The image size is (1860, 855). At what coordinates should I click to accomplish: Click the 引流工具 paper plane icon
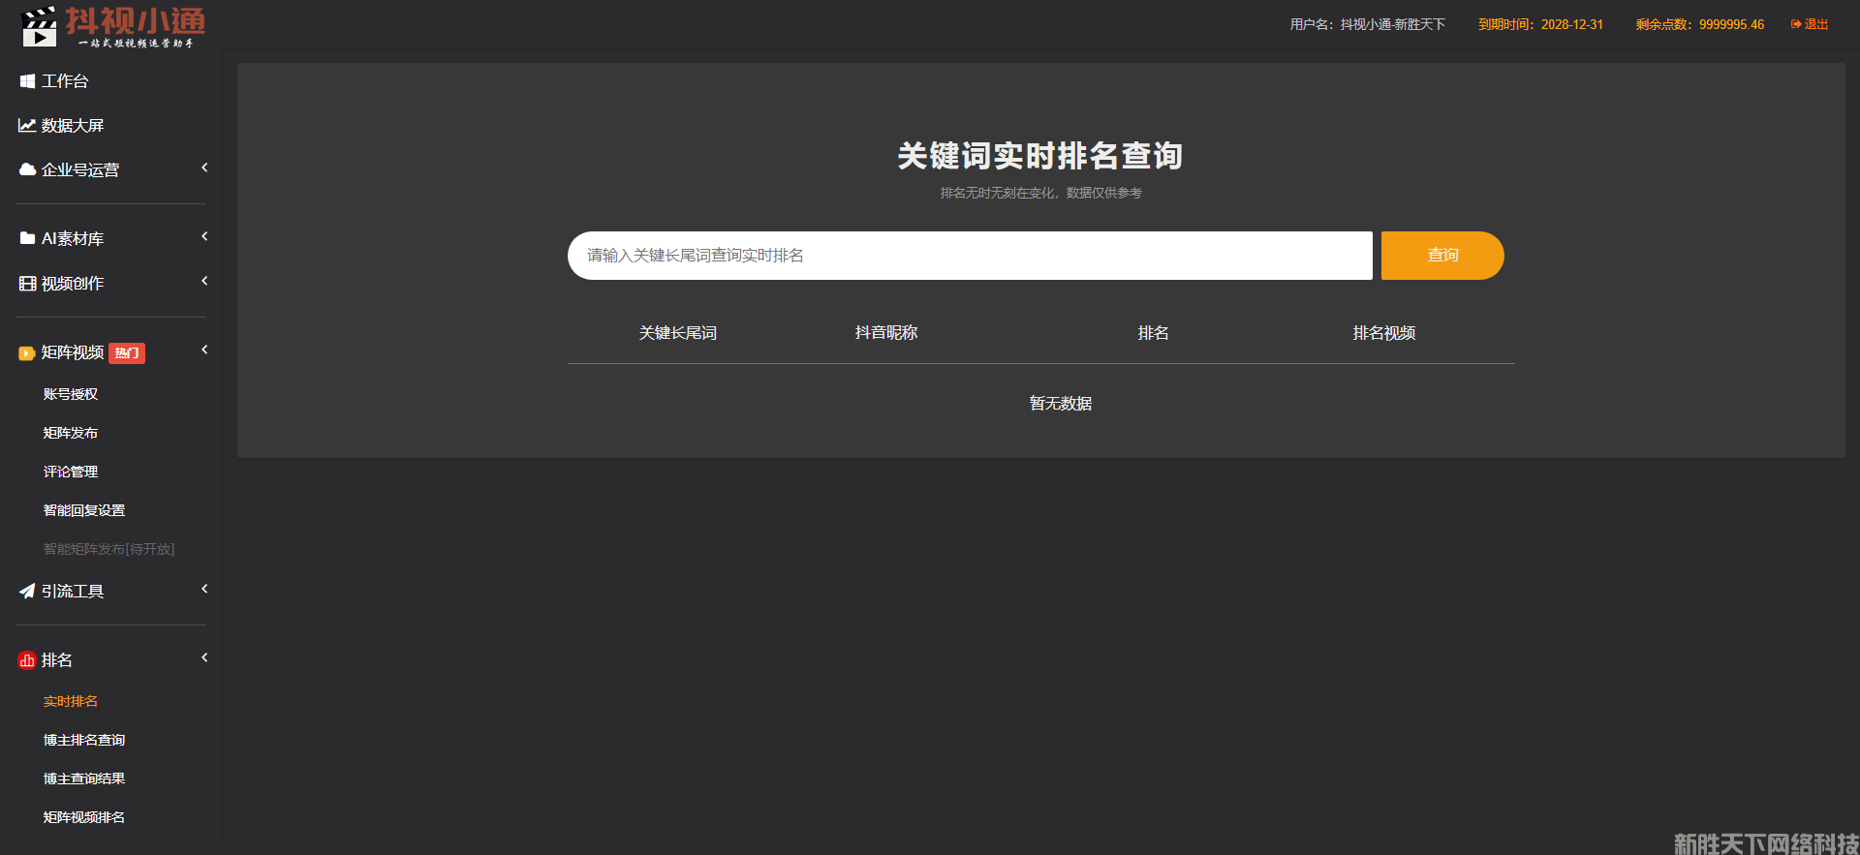click(27, 591)
